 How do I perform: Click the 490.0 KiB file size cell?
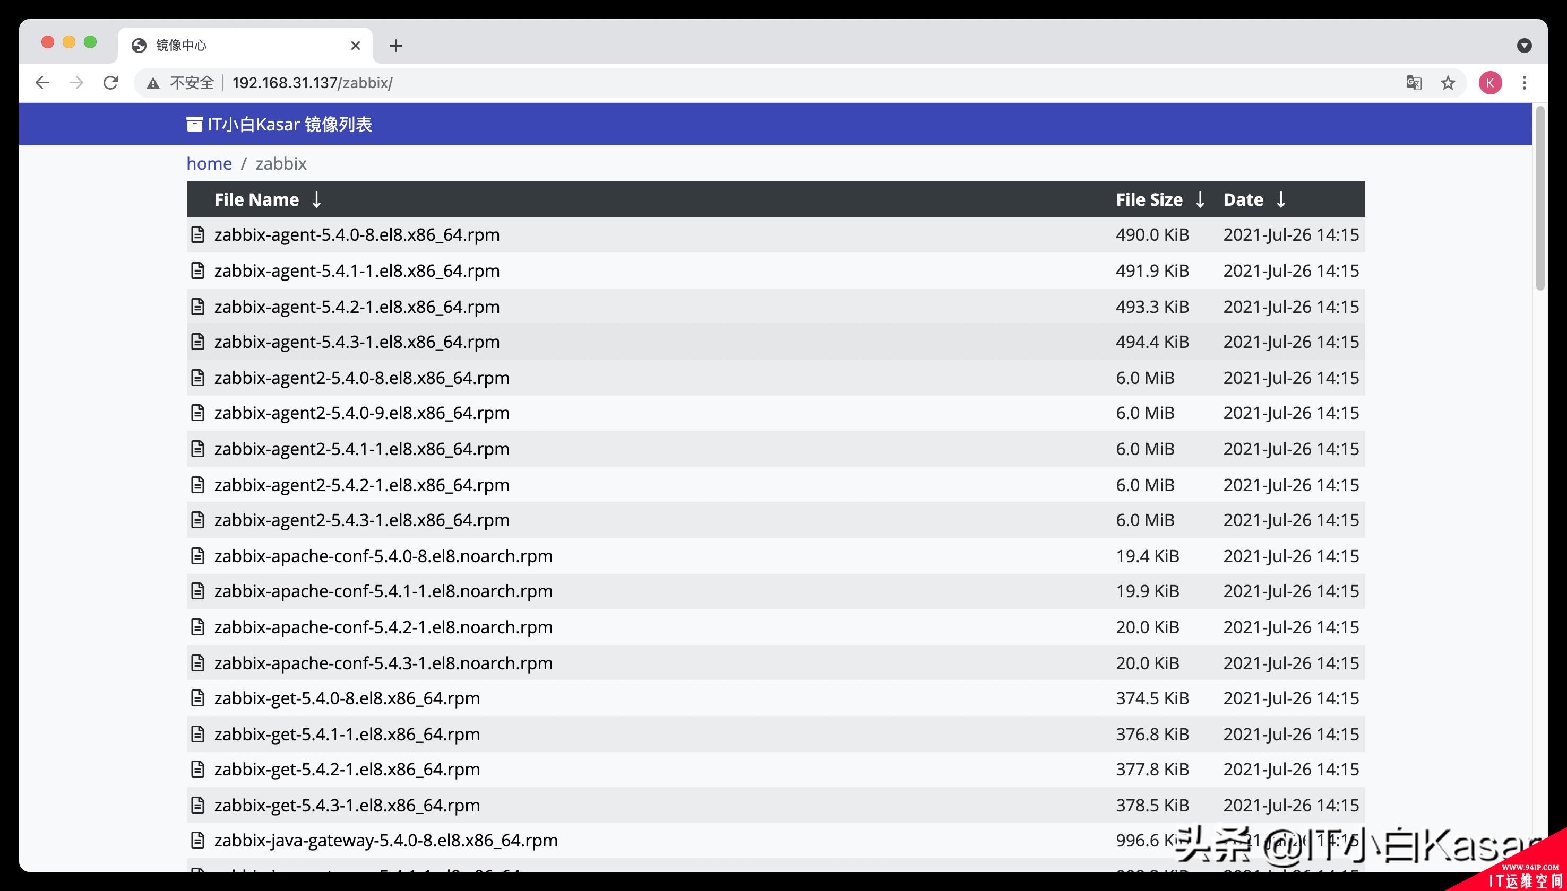1152,235
